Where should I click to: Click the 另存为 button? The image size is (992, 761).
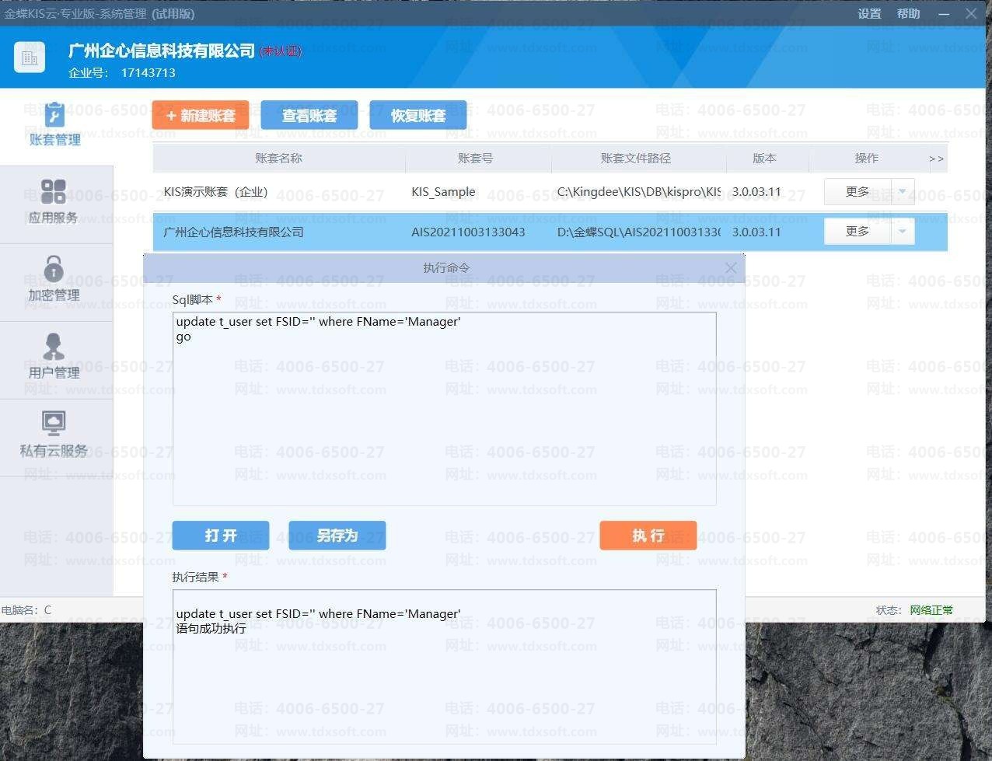337,536
